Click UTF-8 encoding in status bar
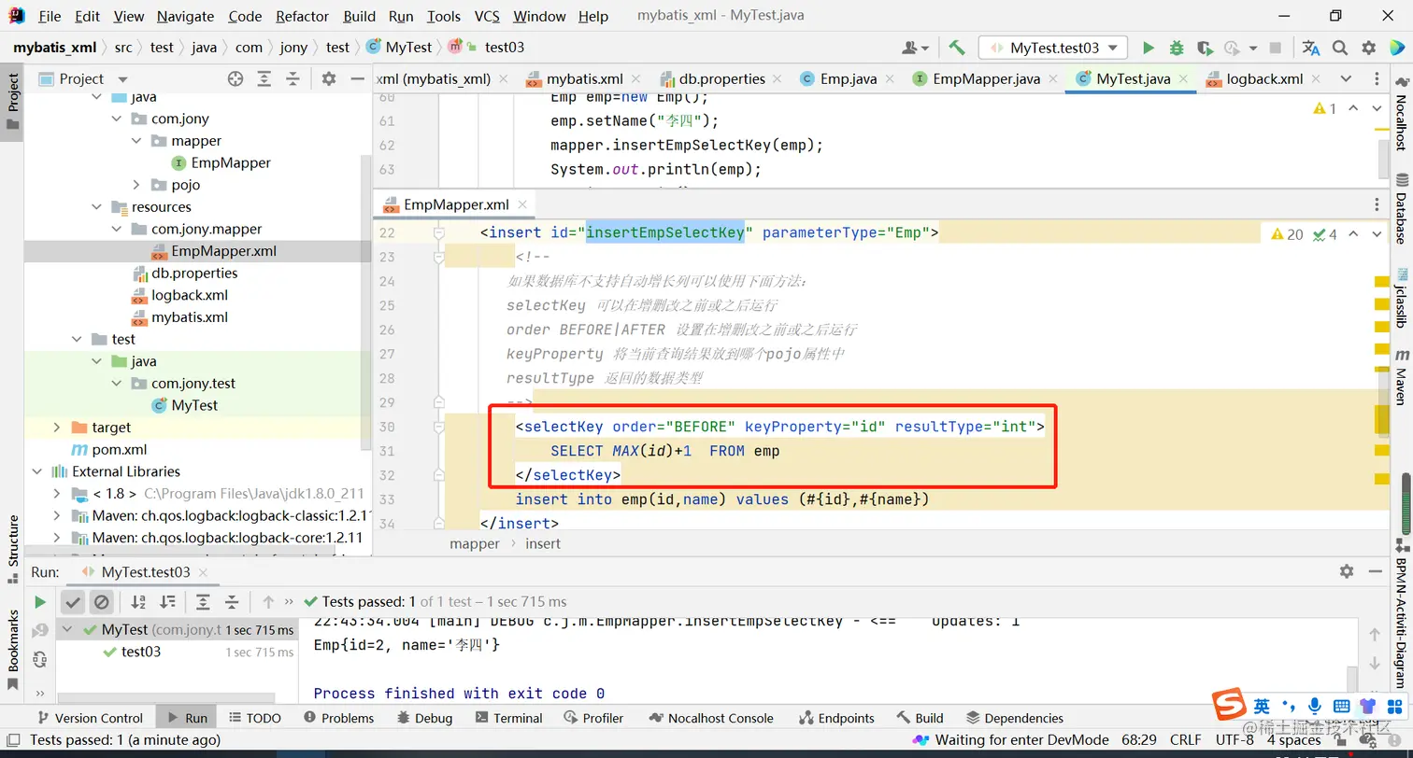The width and height of the screenshot is (1413, 758). [1235, 739]
